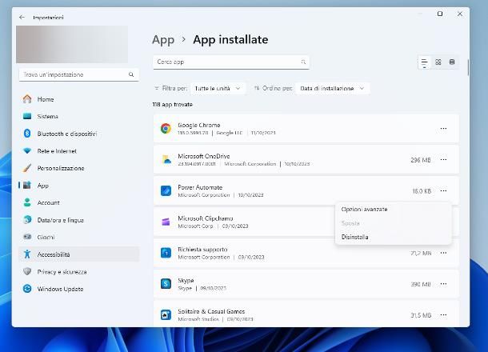Open Personalizzazione settings
Viewport: 488px width, 352px height.
pos(79,168)
